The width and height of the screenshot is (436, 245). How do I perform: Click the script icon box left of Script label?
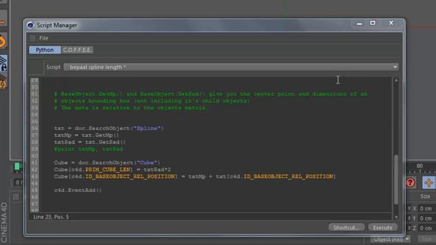pos(36,67)
